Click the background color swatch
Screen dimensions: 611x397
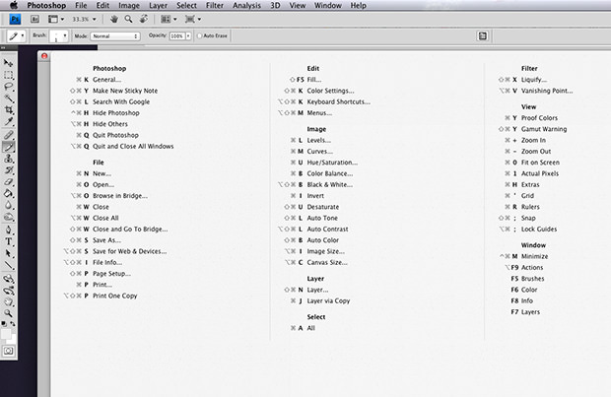point(13,339)
